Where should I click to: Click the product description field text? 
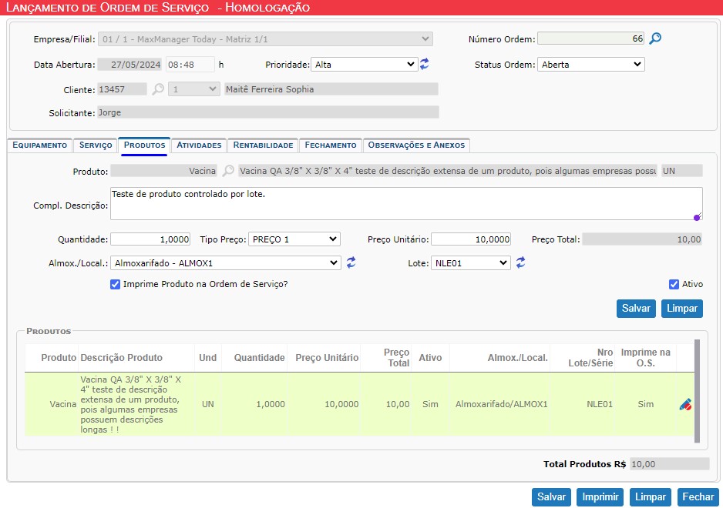448,171
